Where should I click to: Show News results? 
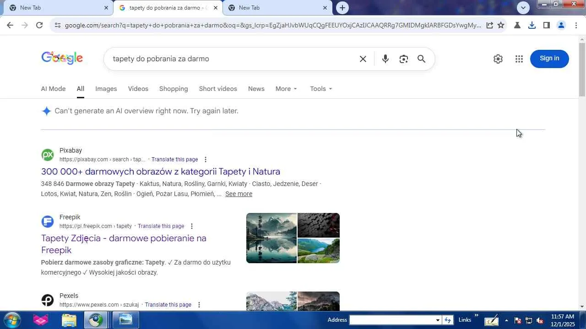(x=256, y=89)
